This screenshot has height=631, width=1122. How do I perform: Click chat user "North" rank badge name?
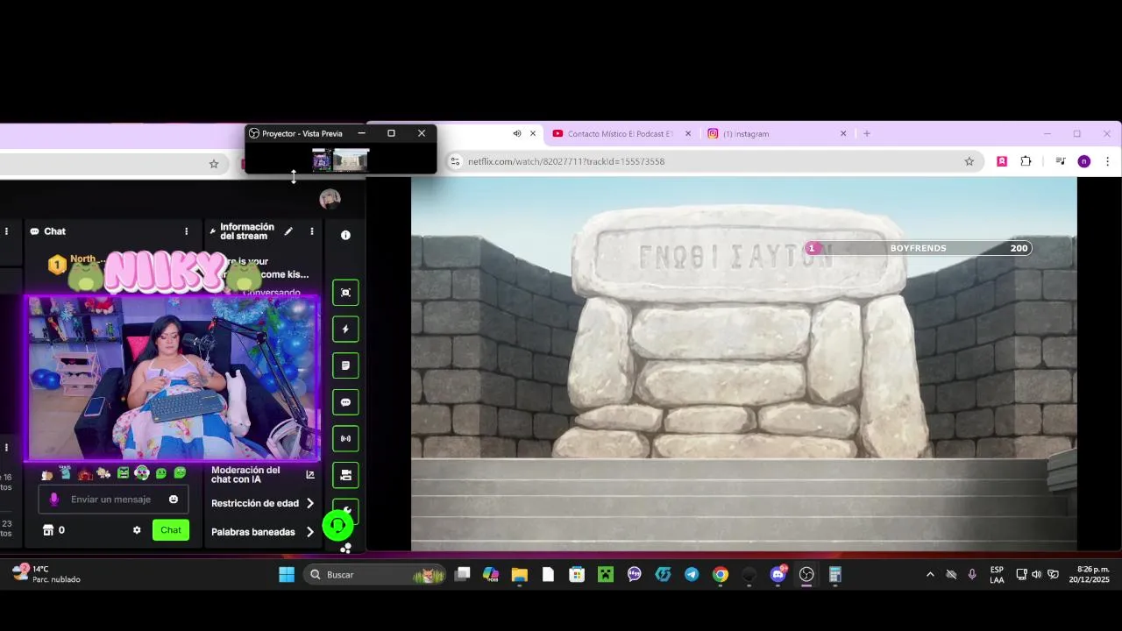pyautogui.click(x=83, y=259)
